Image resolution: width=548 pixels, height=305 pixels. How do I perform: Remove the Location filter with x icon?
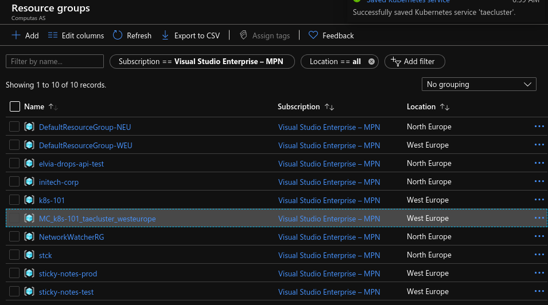tap(371, 62)
